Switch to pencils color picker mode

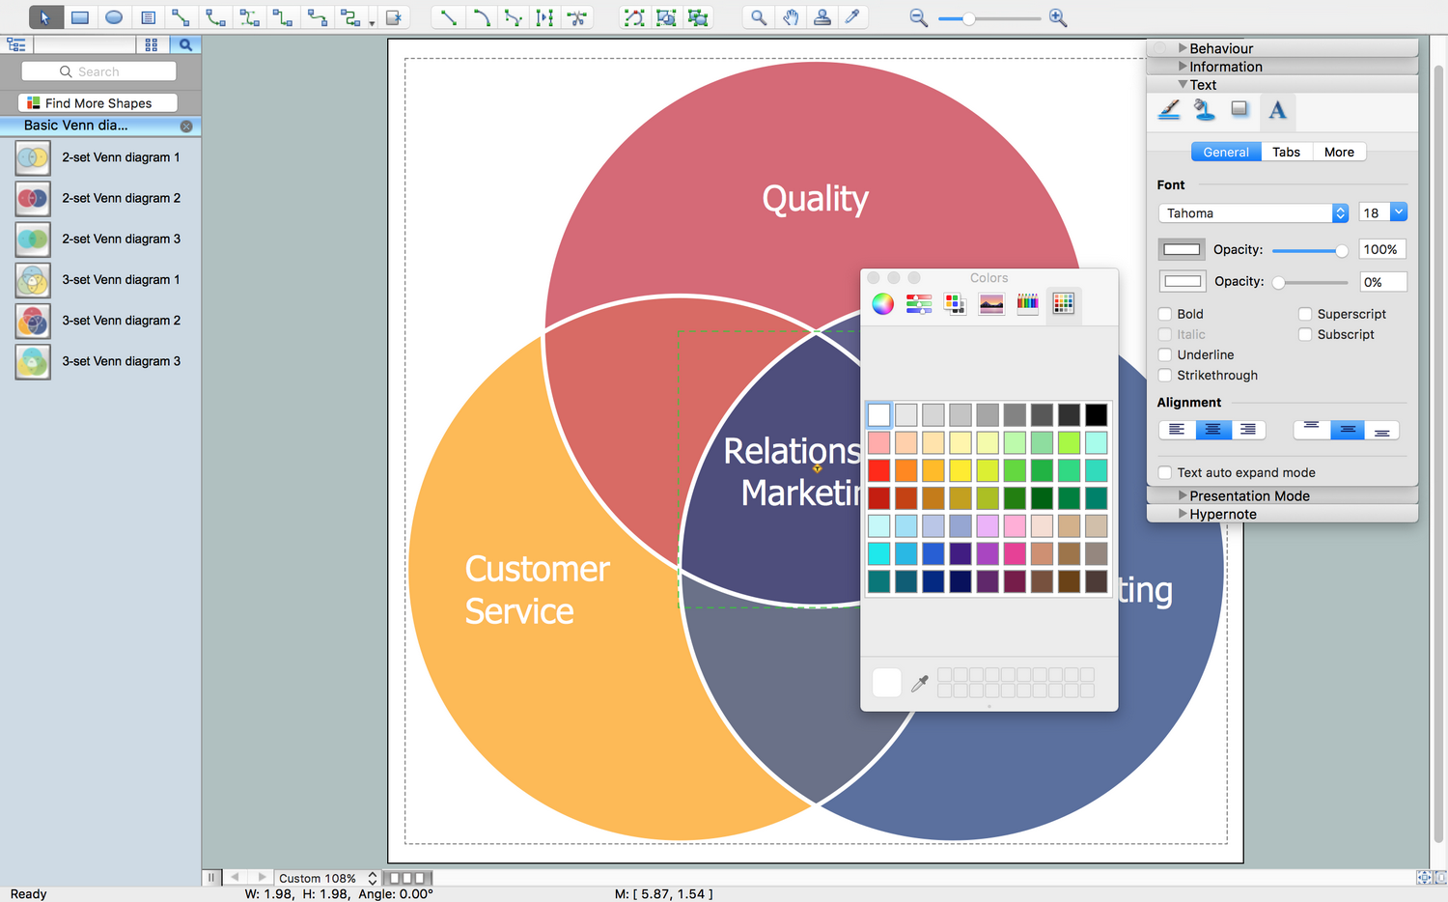(x=1027, y=304)
